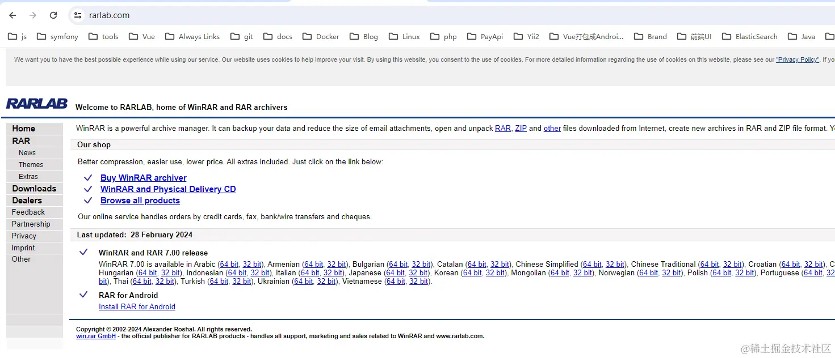The height and width of the screenshot is (358, 835).
Task: Click Browse all products link
Action: pyautogui.click(x=140, y=201)
